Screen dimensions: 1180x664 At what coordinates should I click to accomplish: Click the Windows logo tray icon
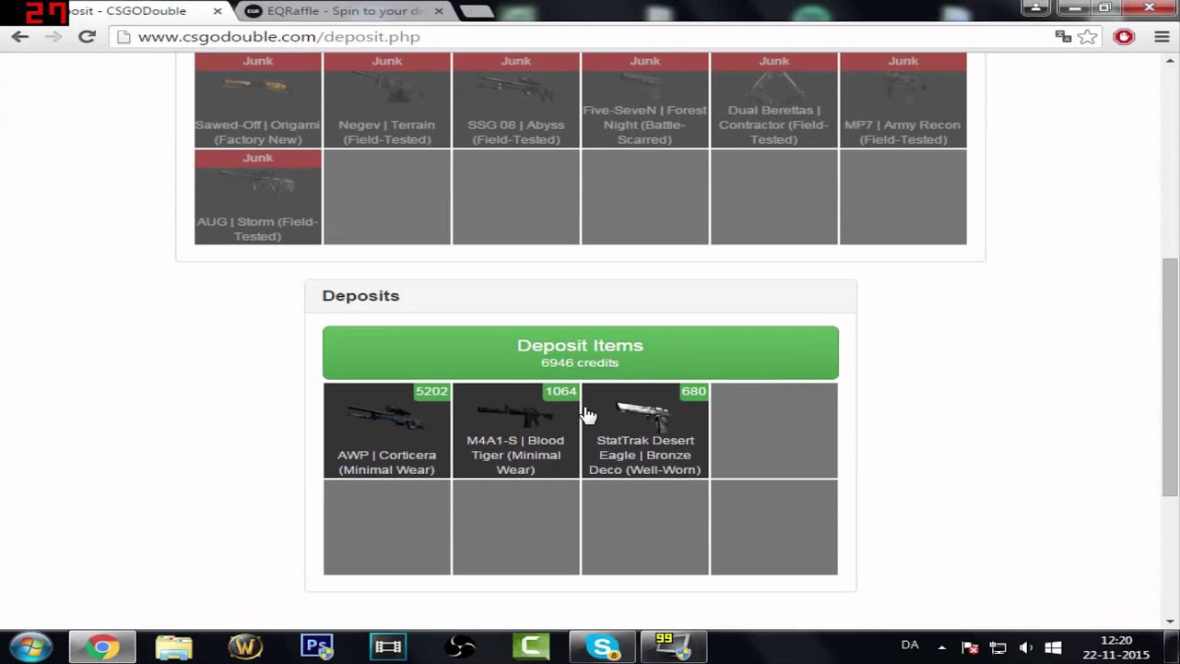point(1054,647)
